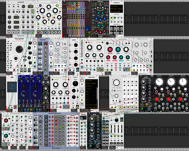Adjust the REL knob on ADSR
Screen dimensions: 189x151
pos(76,65)
